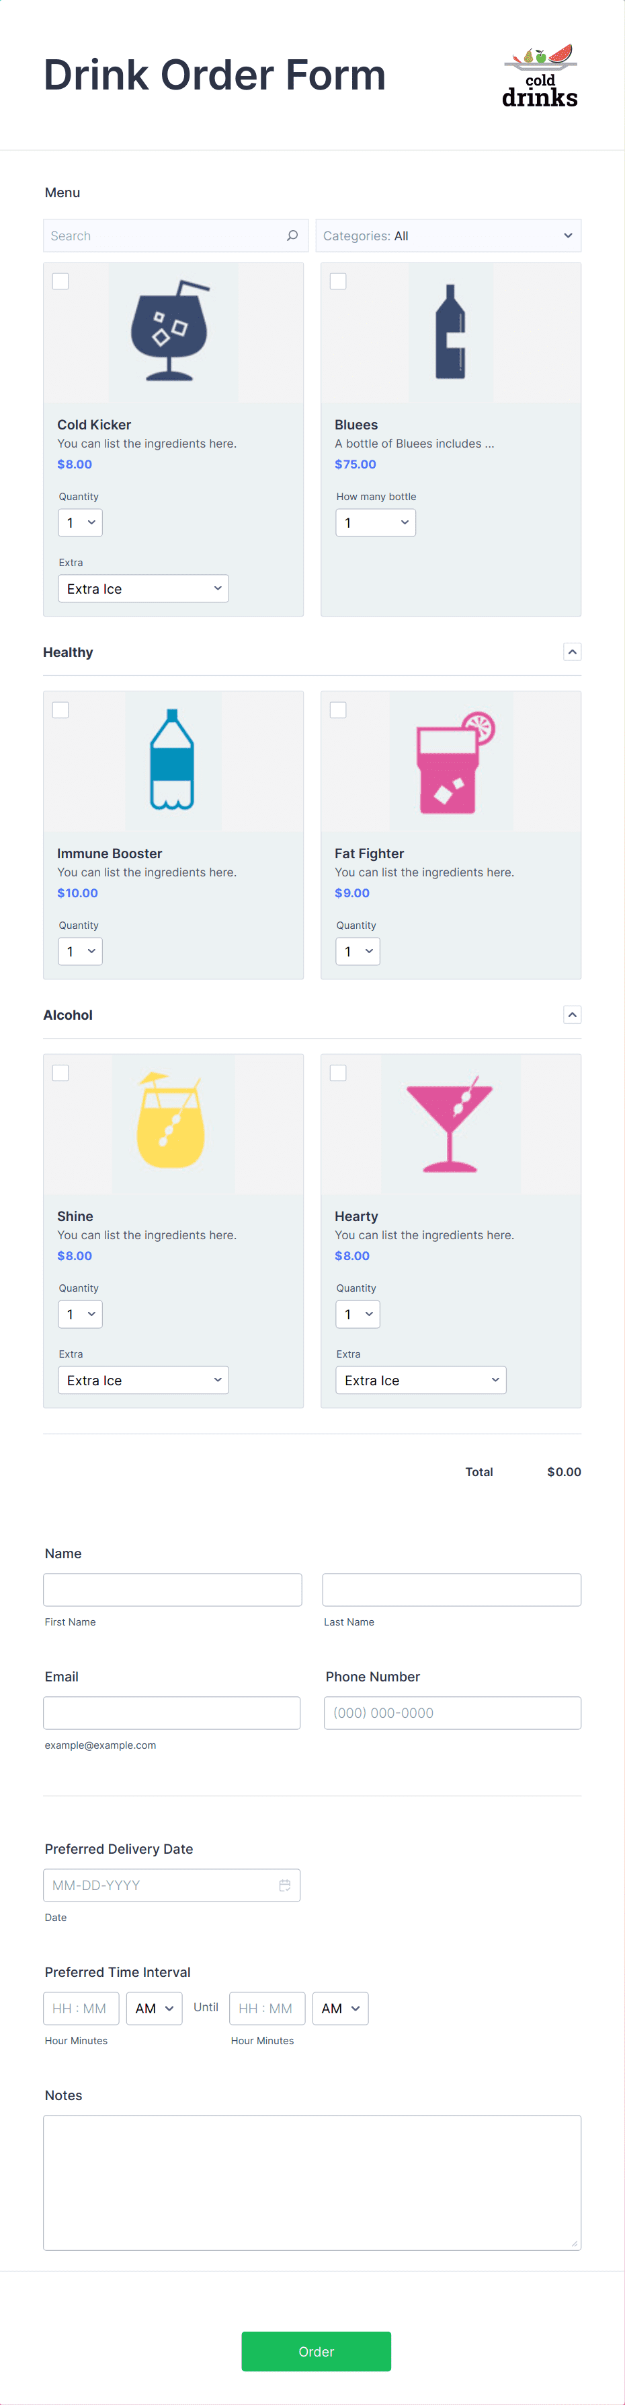Image resolution: width=625 pixels, height=2405 pixels.
Task: Open the Hearty Quantity dropdown
Action: [x=358, y=1314]
